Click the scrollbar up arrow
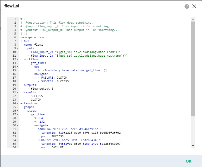This screenshot has height=167, width=202. pyautogui.click(x=193, y=19)
